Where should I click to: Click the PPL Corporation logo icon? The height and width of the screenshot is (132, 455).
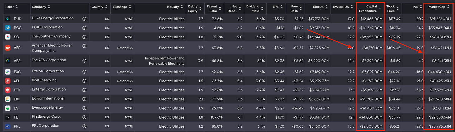(x=8, y=126)
